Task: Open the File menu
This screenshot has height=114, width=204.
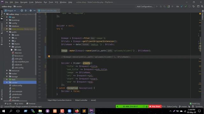Action: coord(6,2)
